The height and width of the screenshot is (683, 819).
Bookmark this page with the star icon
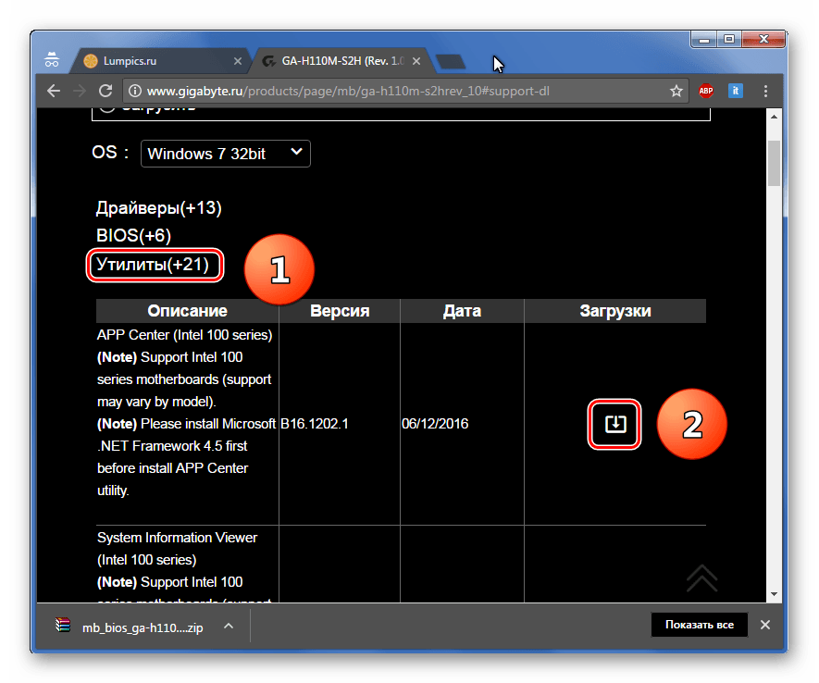click(x=676, y=91)
